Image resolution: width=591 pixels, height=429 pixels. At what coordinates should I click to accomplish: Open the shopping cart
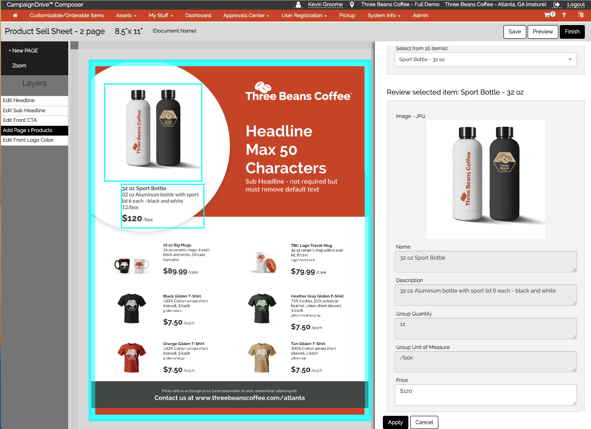point(548,15)
